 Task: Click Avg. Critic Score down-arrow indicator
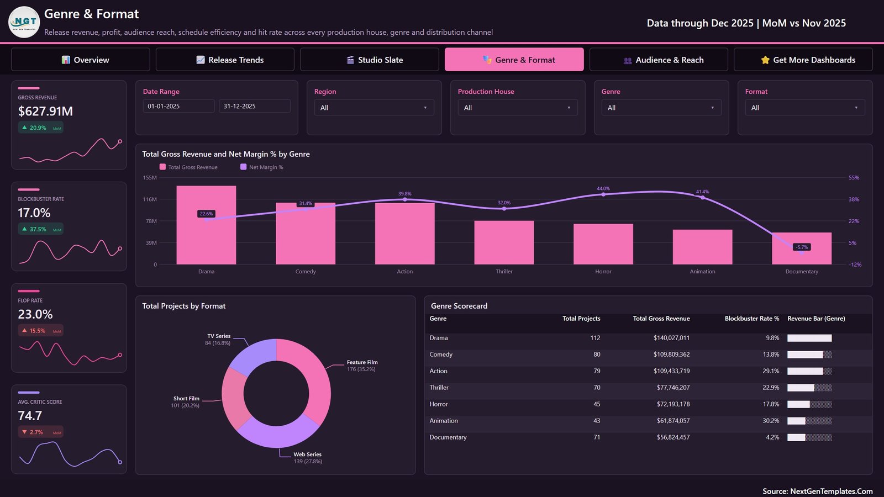(x=24, y=432)
